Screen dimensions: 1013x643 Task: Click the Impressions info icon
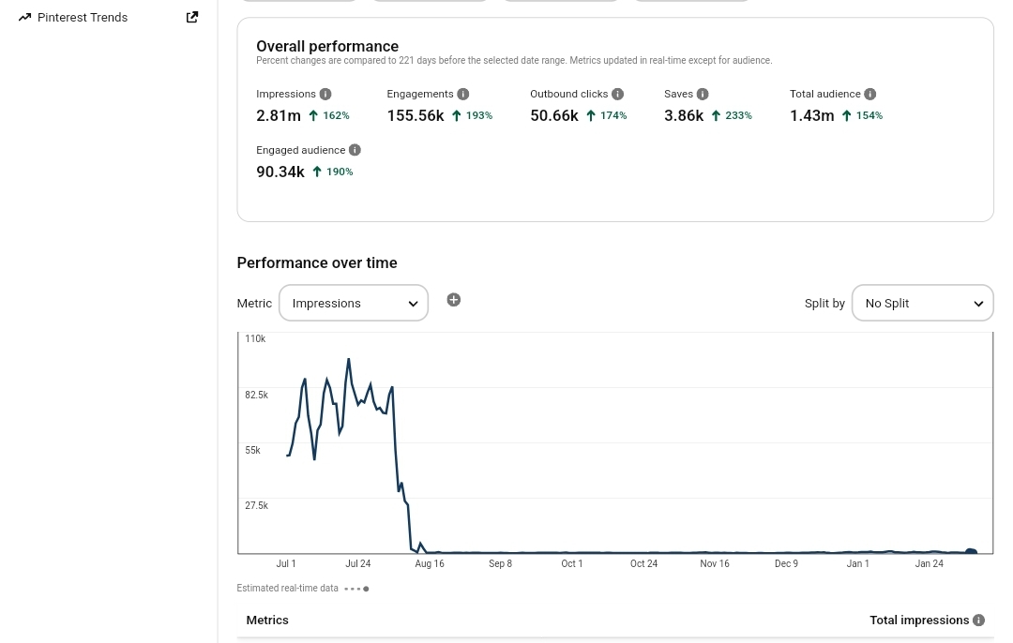(325, 95)
